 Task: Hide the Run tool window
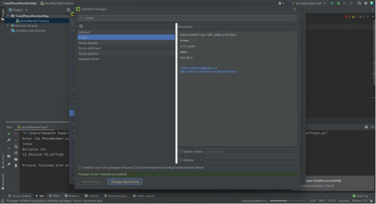(x=373, y=127)
